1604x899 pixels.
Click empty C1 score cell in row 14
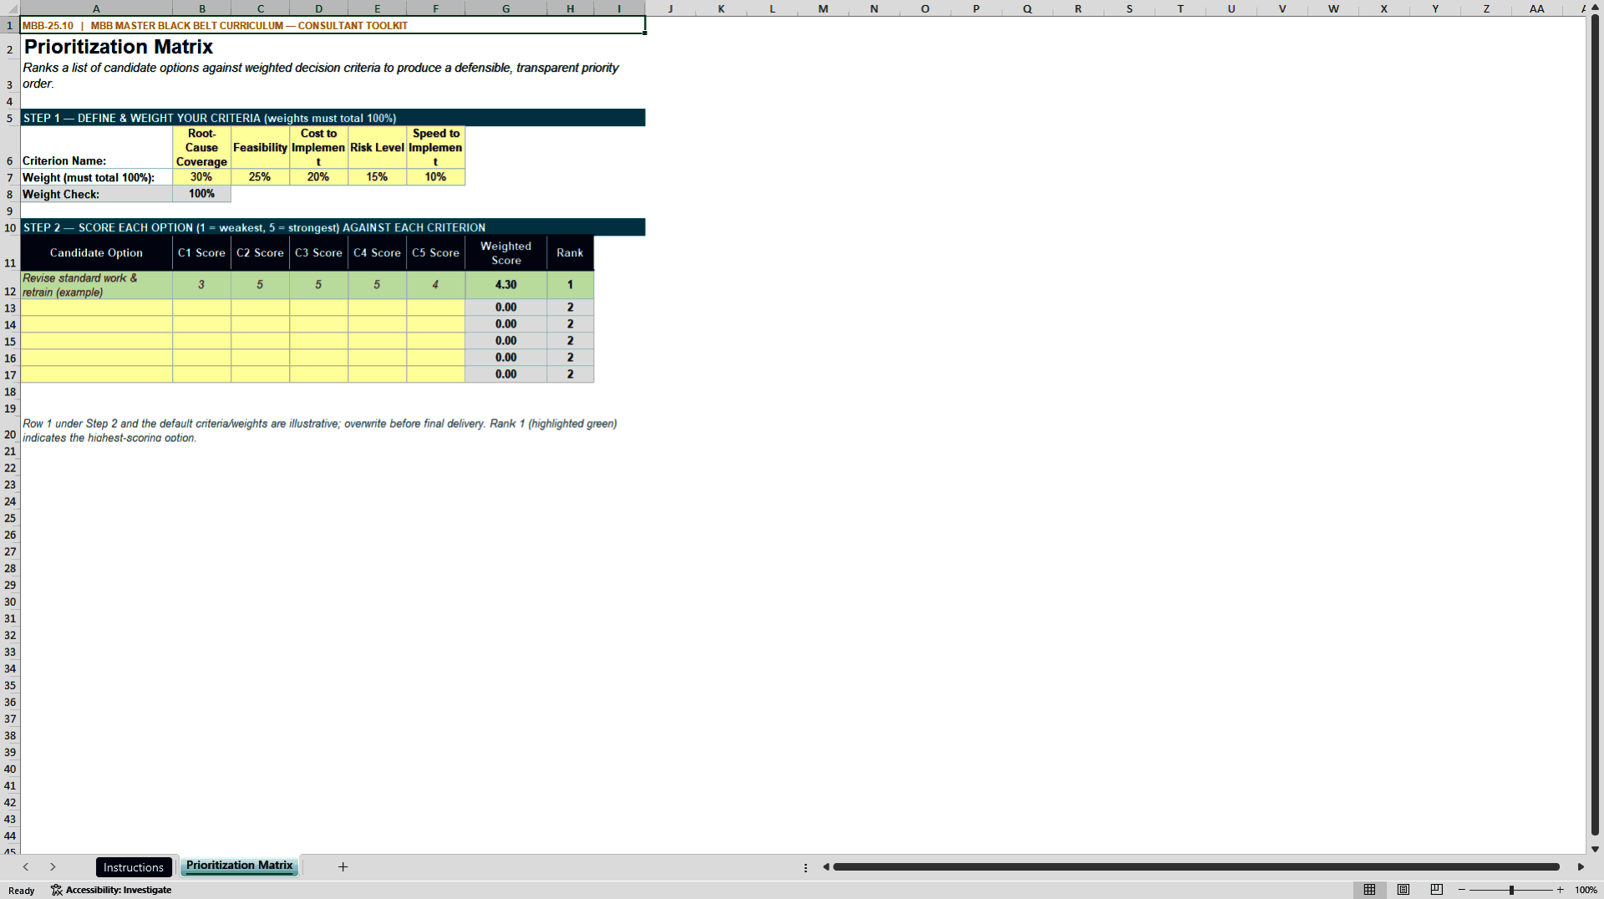coord(201,324)
